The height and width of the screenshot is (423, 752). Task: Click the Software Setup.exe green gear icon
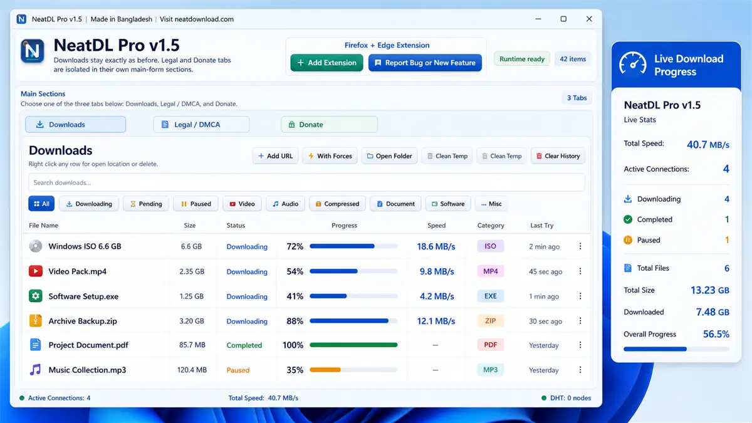[x=36, y=296]
